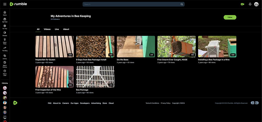
Task: Play the Installing a Bee Package thumbnail
Action: coord(217,47)
